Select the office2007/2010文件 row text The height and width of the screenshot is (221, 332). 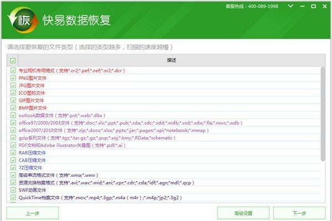(x=113, y=130)
